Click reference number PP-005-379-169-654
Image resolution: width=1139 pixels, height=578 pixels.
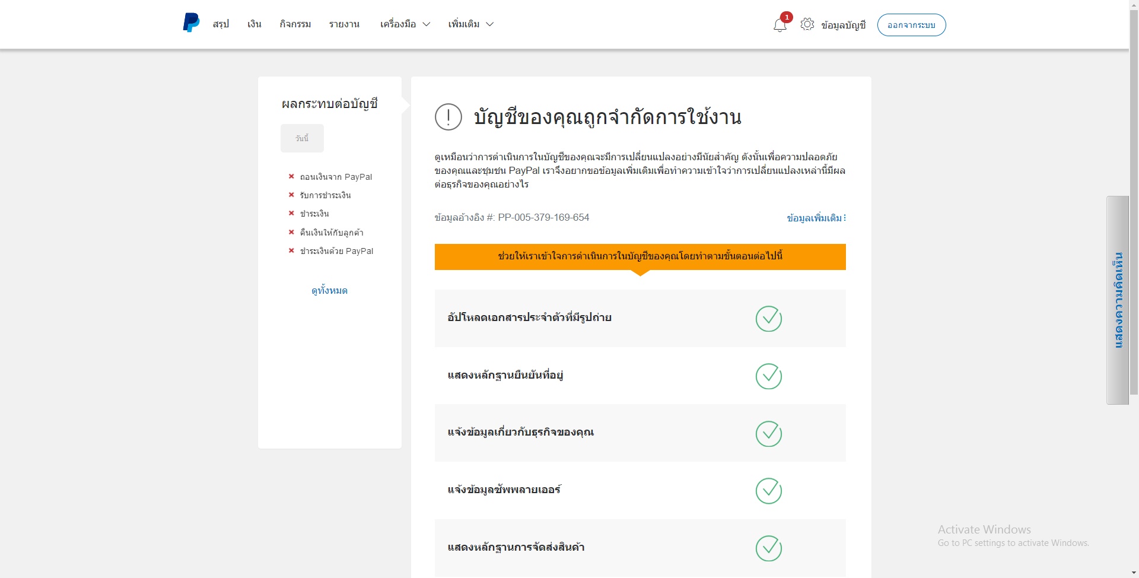[x=543, y=217]
